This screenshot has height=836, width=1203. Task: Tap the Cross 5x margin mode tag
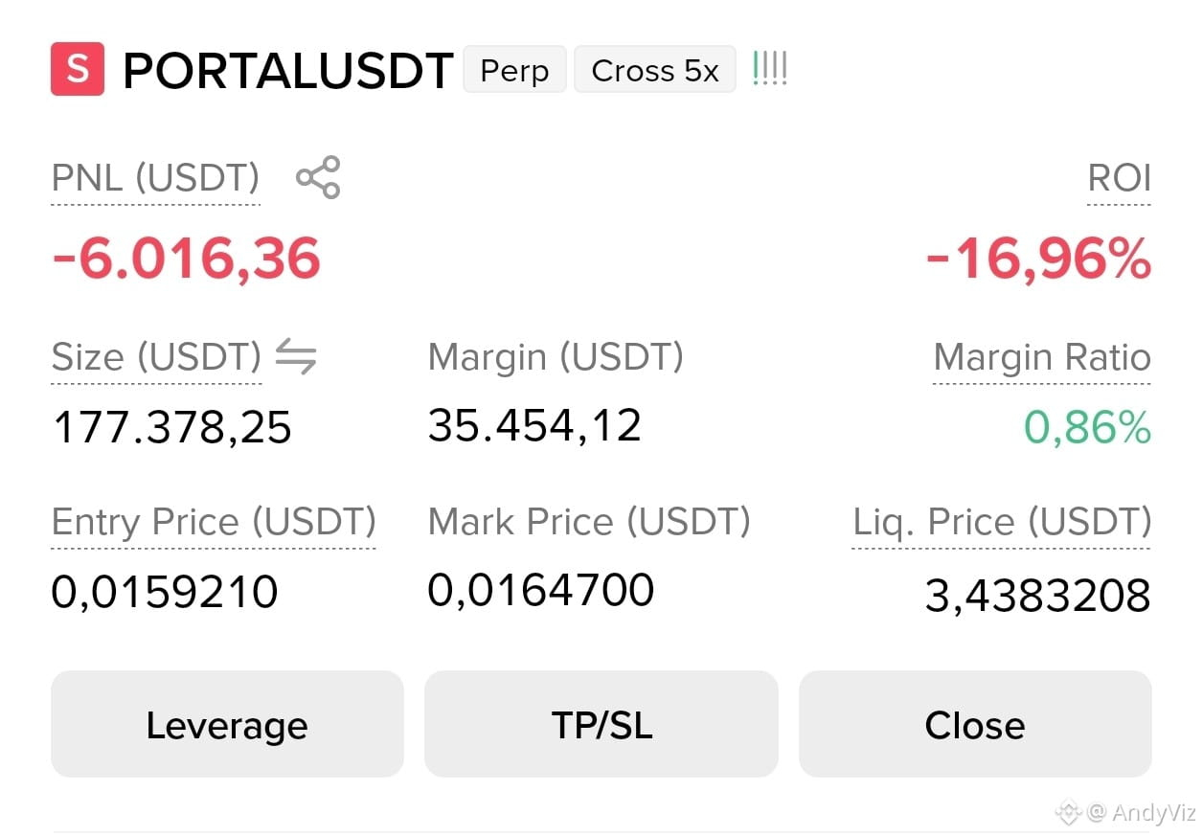pos(655,70)
